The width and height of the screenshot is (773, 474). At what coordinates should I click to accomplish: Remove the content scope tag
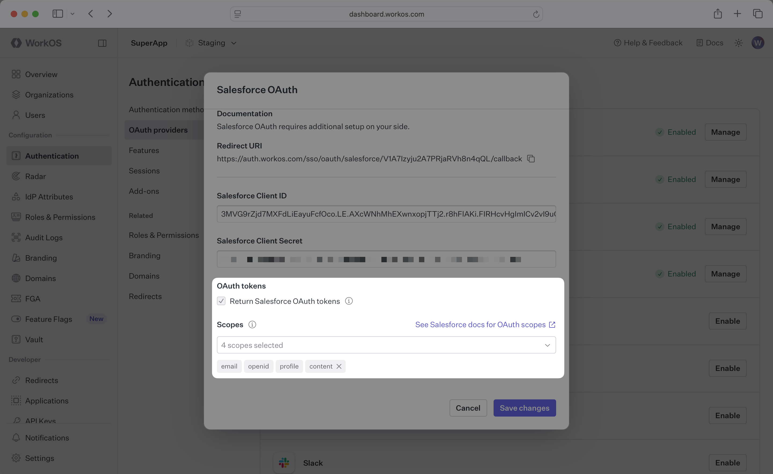[339, 366]
